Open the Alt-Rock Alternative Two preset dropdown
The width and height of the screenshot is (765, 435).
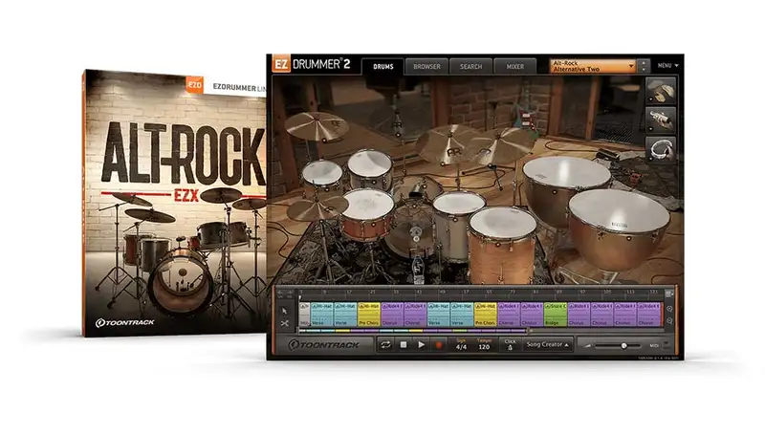point(592,66)
